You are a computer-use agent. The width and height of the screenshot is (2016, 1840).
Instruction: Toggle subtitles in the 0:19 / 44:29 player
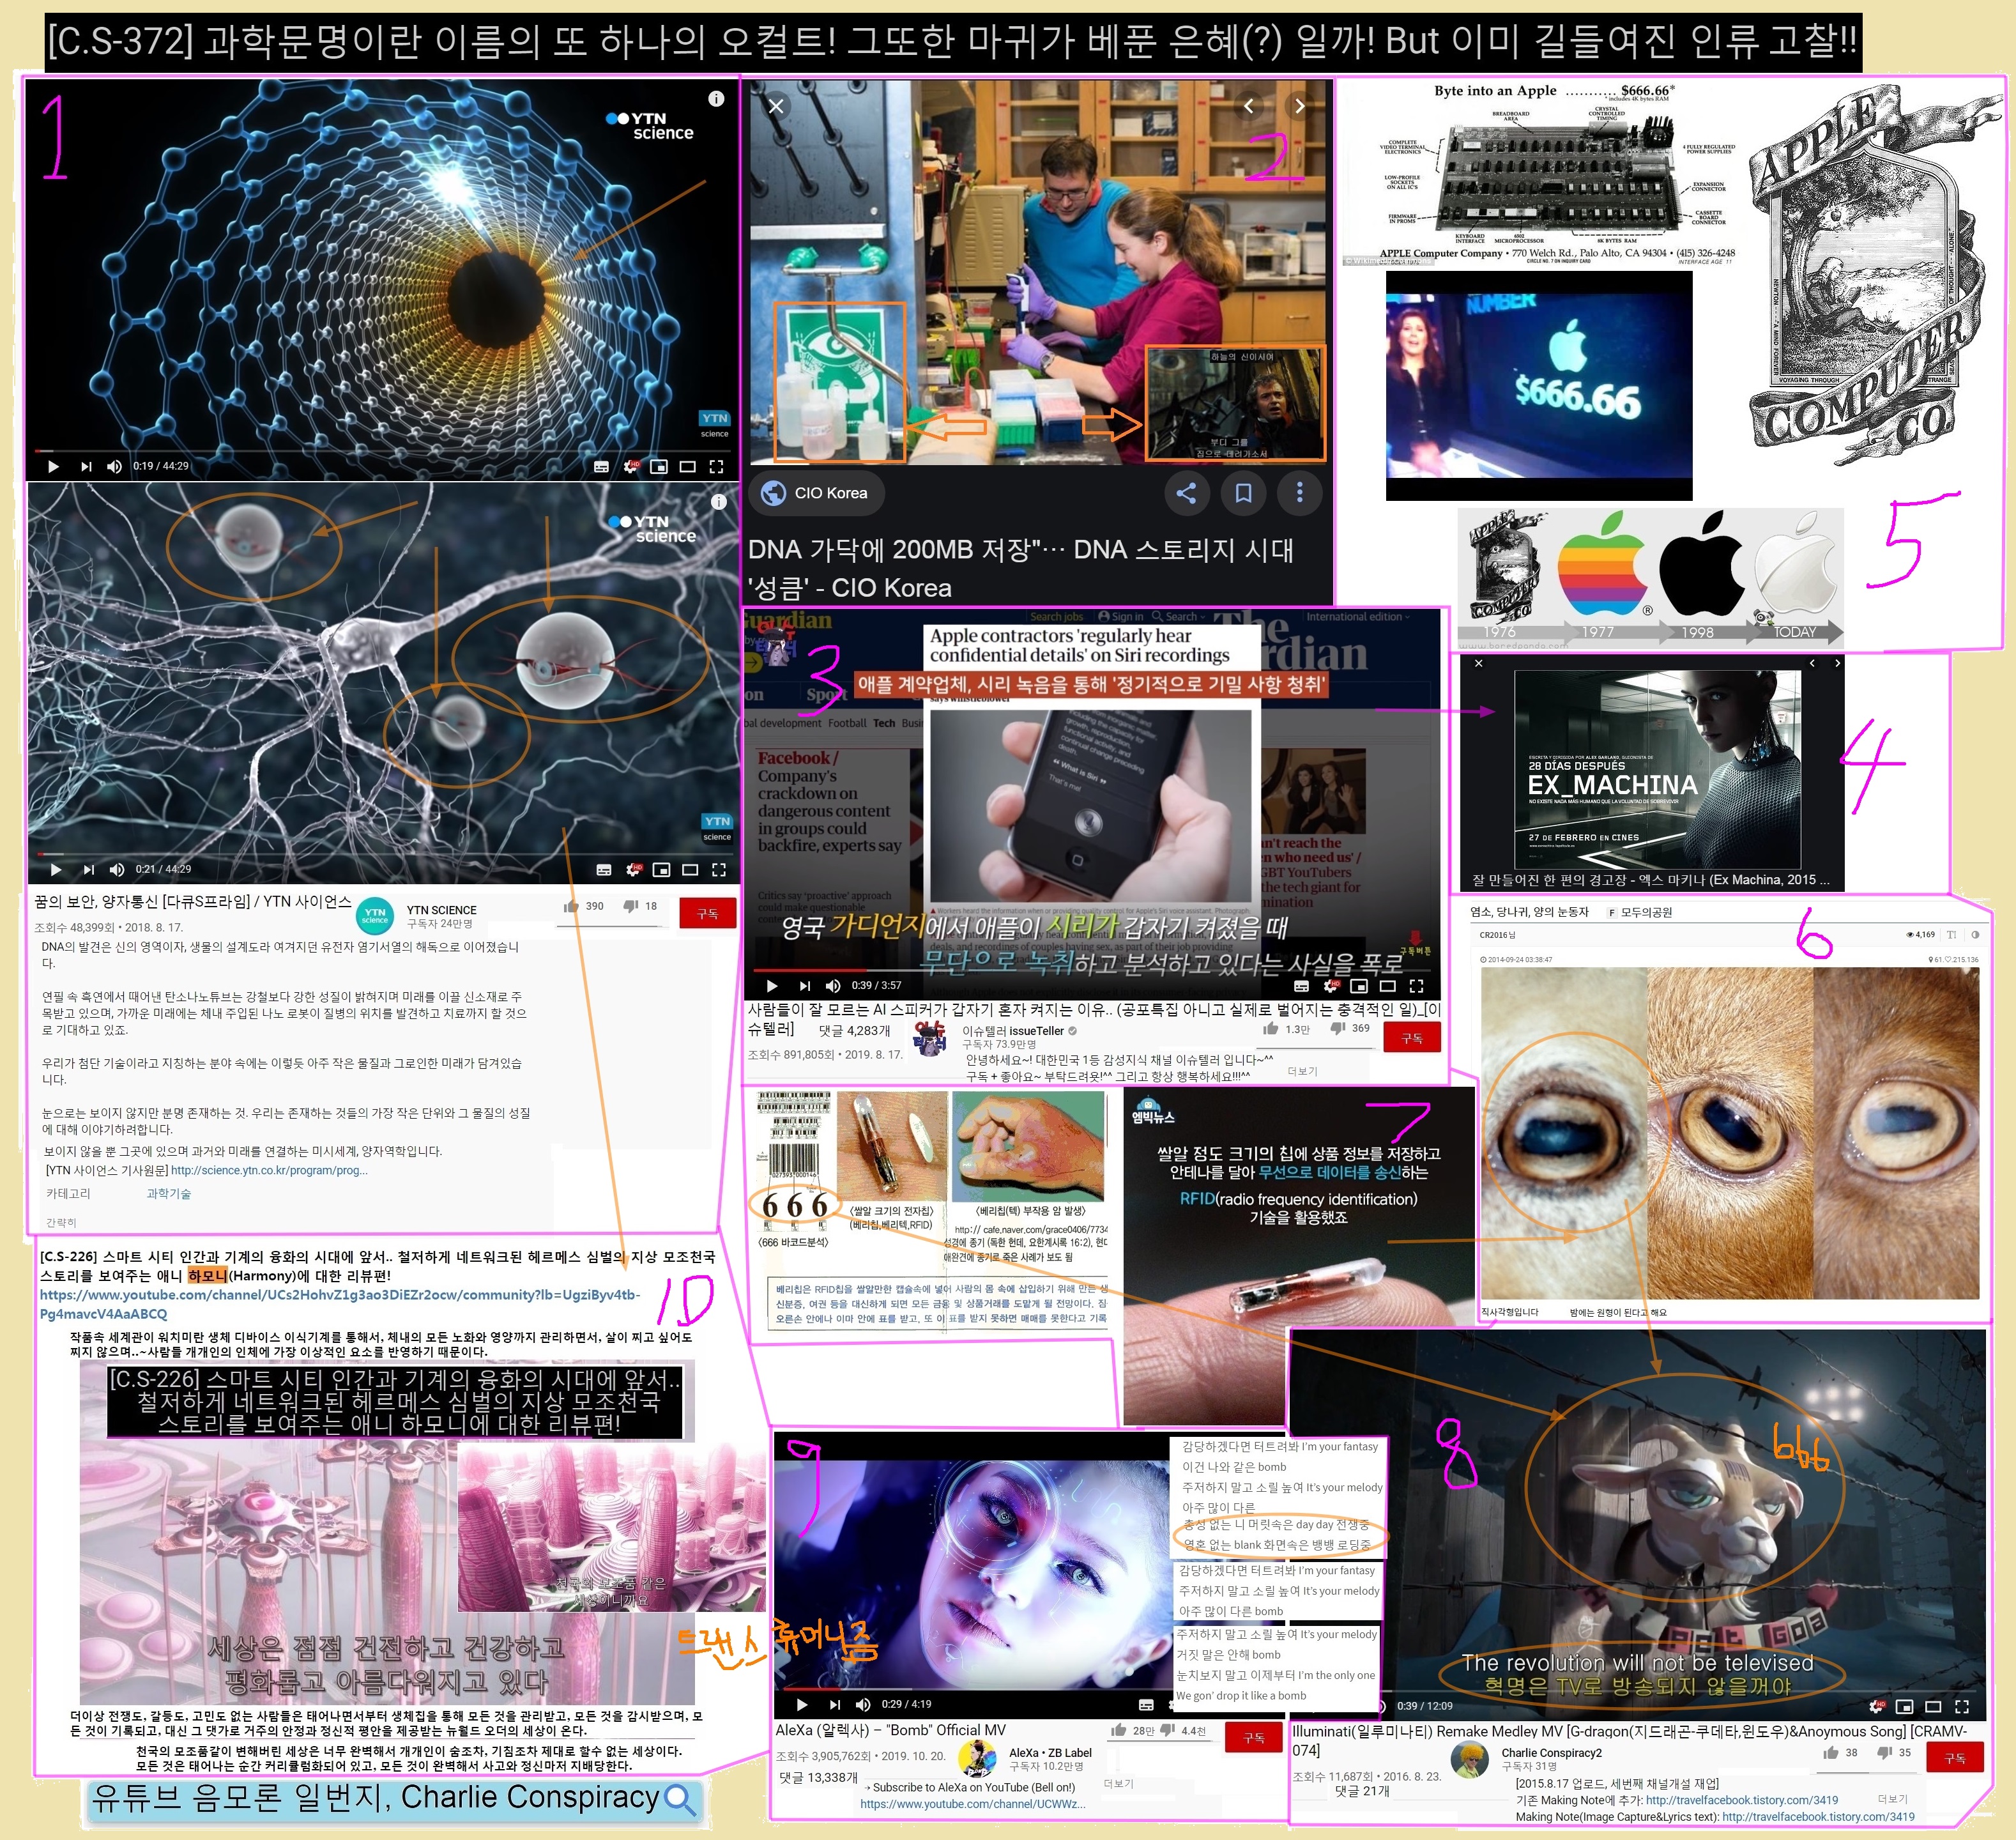pos(601,466)
